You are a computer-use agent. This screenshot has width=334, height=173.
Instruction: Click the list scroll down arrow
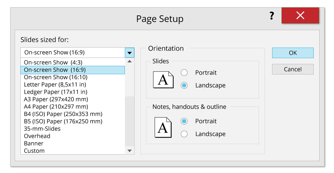[x=130, y=151]
